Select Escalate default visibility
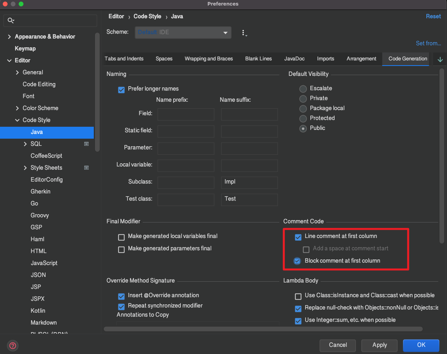The width and height of the screenshot is (447, 354). 303,89
